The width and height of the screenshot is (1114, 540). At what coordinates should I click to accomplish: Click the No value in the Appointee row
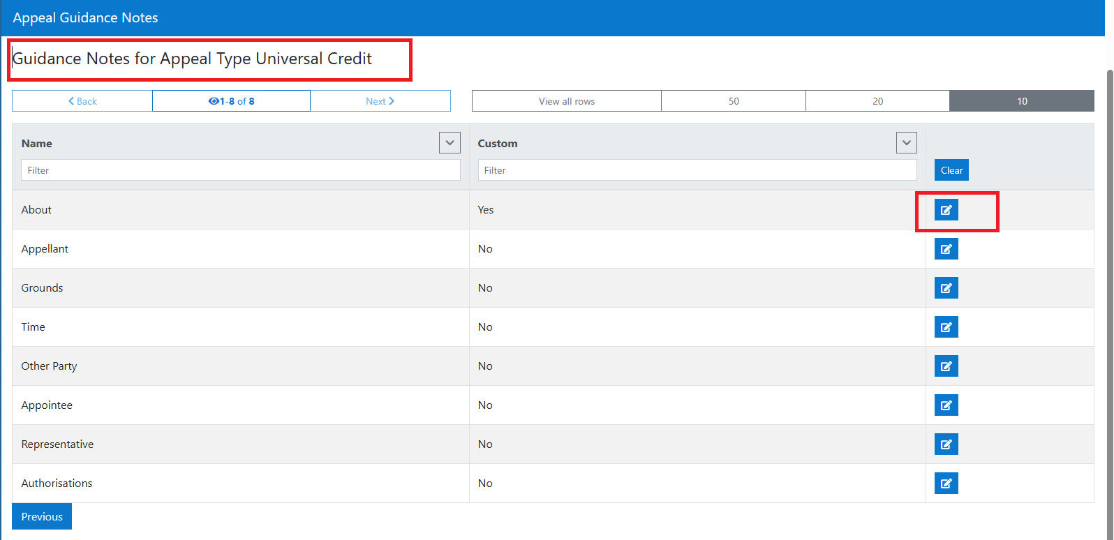coord(485,405)
